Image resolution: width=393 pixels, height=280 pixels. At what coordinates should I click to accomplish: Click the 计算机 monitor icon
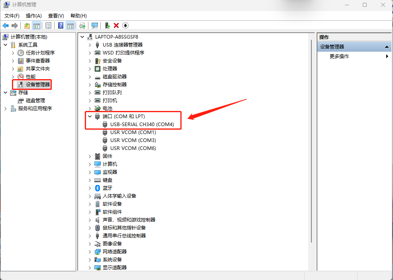98,164
